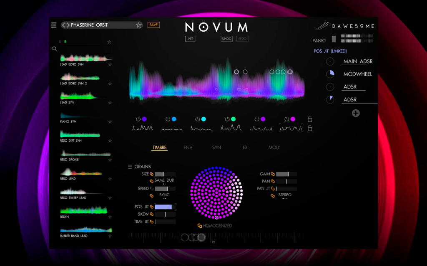
Task: Go to previous preset with left arrow
Action: click(64, 25)
